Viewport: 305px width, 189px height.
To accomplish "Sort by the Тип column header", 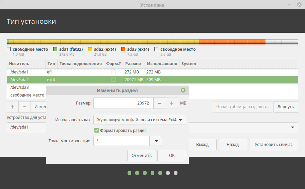I will 51,64.
